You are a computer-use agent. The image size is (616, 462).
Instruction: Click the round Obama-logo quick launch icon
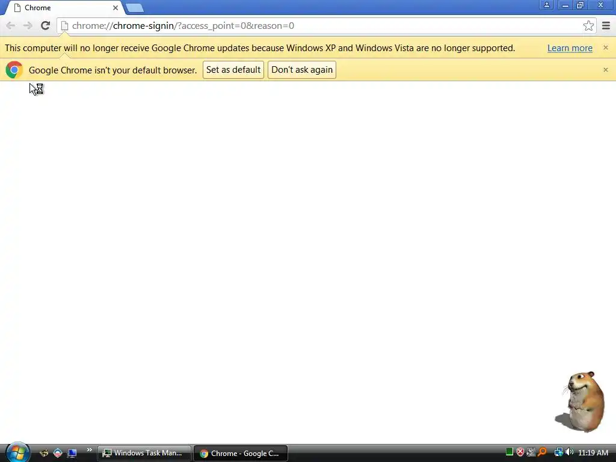pyautogui.click(x=58, y=453)
